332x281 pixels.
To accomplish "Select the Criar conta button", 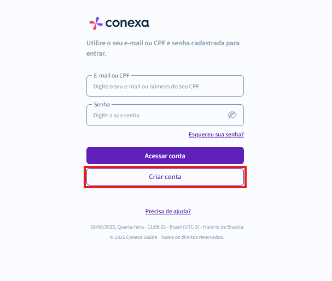I will (x=165, y=177).
